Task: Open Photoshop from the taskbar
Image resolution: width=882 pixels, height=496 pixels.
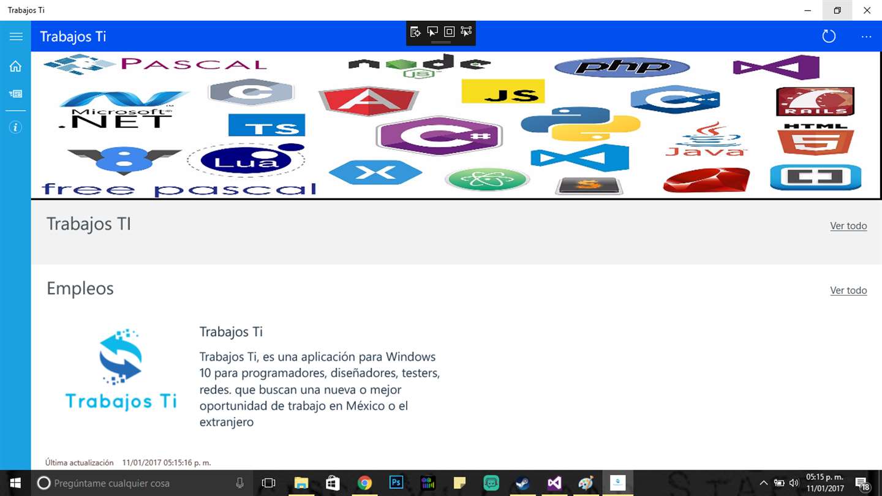Action: coord(396,483)
